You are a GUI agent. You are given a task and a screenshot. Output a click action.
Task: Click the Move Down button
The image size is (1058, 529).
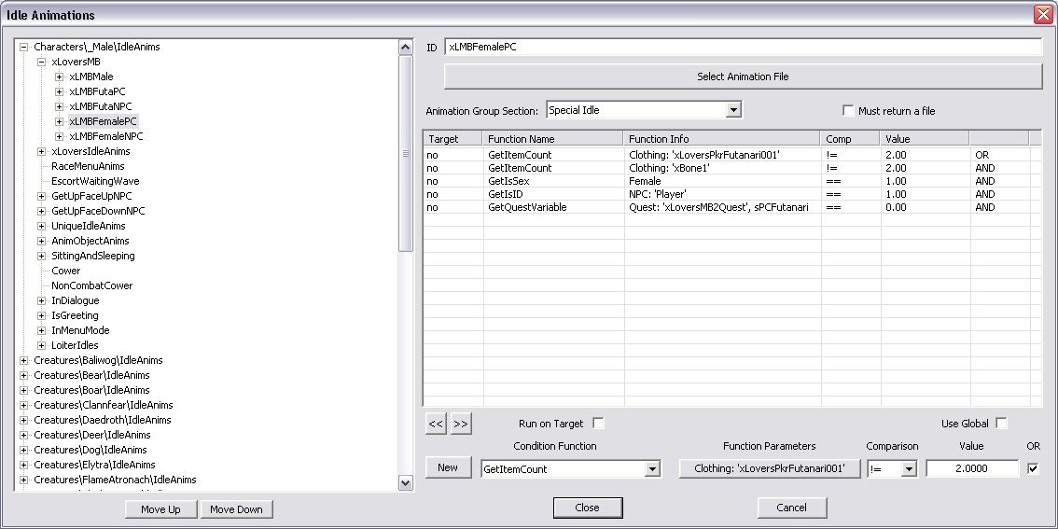(x=236, y=509)
